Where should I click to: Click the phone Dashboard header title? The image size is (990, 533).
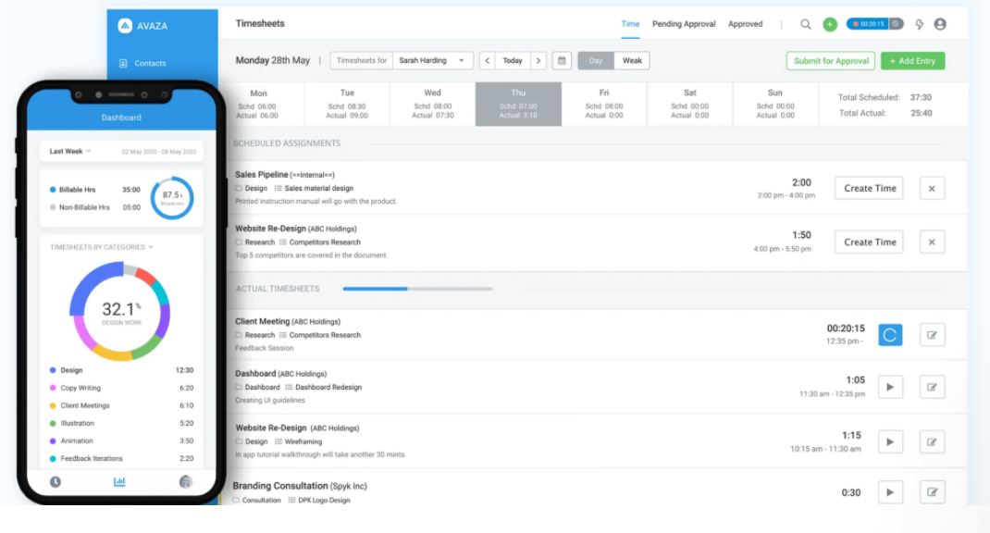(x=121, y=118)
